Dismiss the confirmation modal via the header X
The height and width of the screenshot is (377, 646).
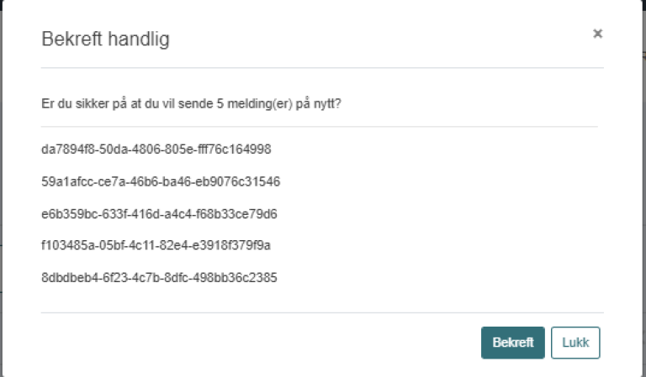(x=597, y=34)
